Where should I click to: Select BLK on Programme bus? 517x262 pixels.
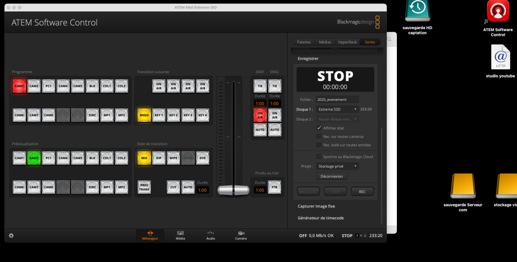(x=92, y=86)
